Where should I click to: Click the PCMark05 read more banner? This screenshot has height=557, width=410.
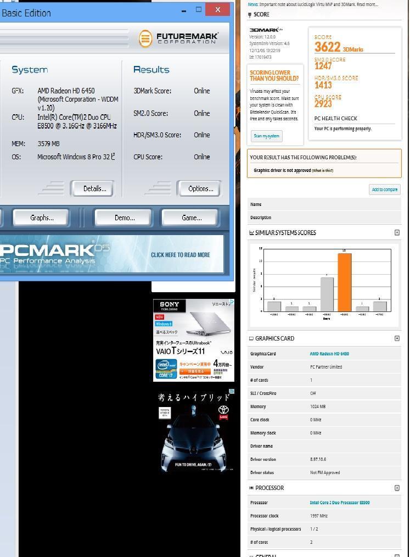pyautogui.click(x=111, y=254)
